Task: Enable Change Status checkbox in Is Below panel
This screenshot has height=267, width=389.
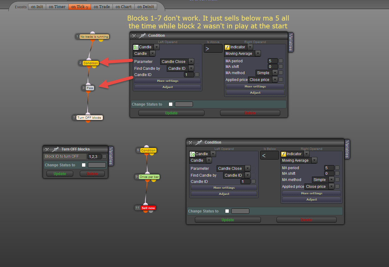Action: pos(227,211)
